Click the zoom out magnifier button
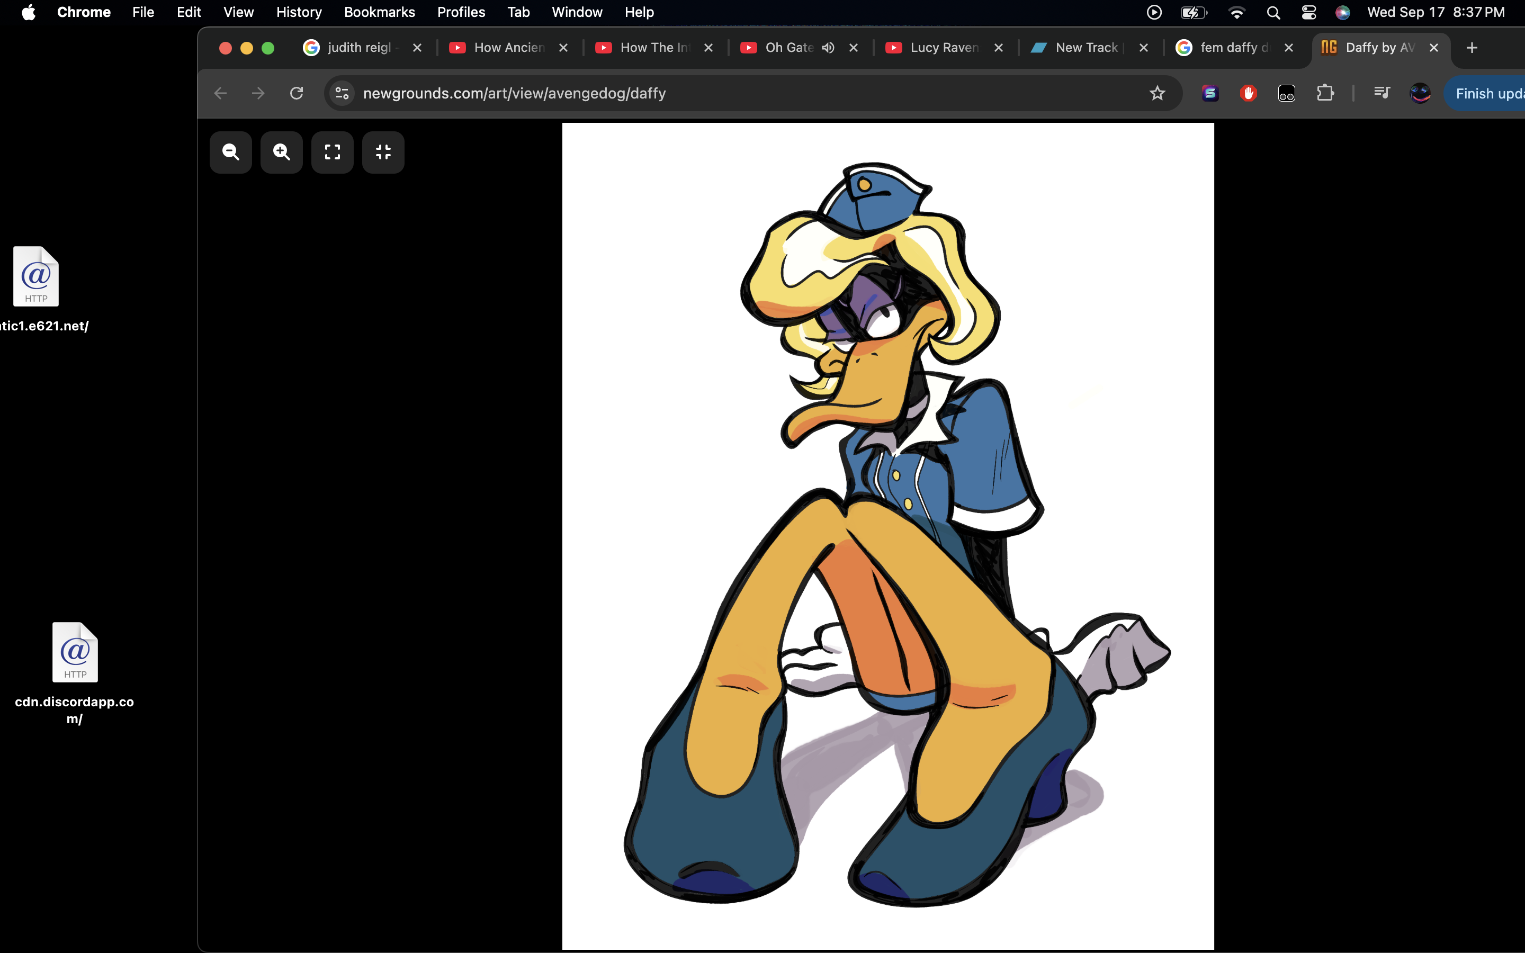Screen dimensions: 1525x953 point(231,152)
